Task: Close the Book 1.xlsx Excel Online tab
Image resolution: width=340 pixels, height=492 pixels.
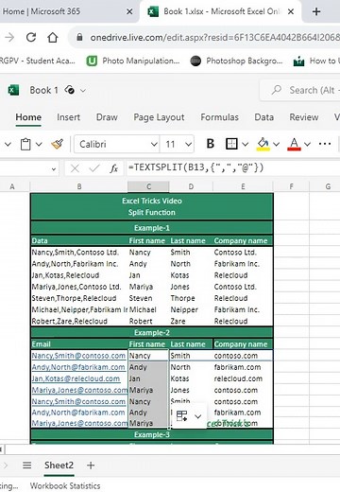Action: coord(291,11)
